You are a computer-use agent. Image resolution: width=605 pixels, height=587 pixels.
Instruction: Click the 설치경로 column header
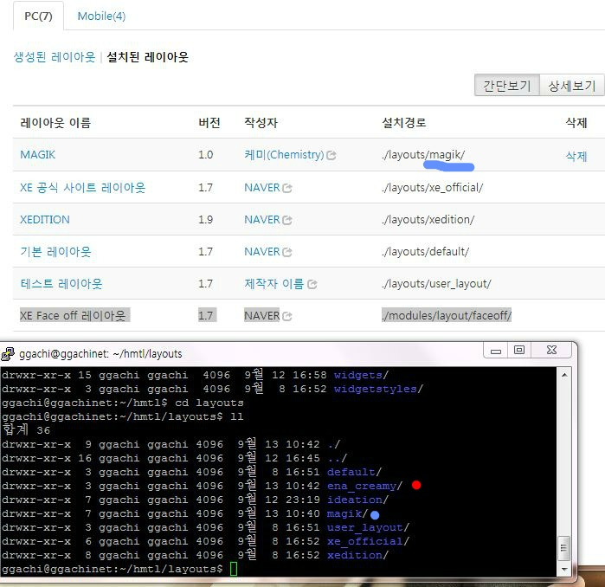click(404, 123)
